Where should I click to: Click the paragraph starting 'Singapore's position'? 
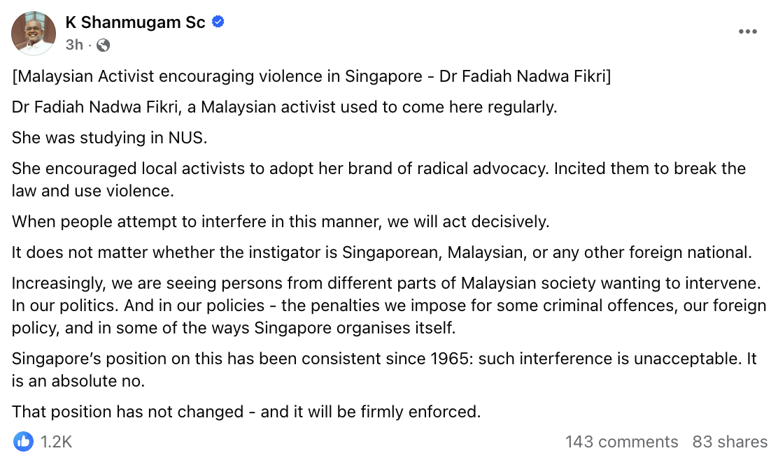coord(383,368)
